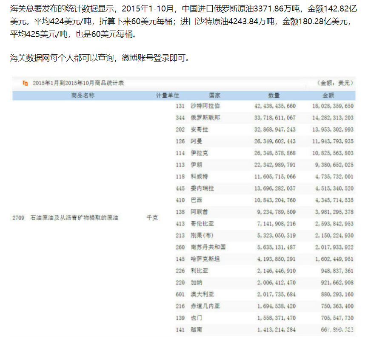Click the sentence 海关数据网每个人都可以查询

pyautogui.click(x=62, y=58)
